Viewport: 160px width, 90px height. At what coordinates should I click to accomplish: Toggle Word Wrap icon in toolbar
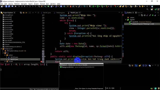(84, 6)
